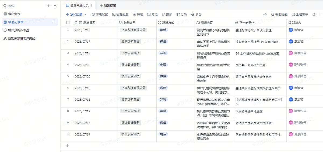Viewport: 323px width, 152px height.
Task: Click the share arrow icon after 生成表单
Action: [x=314, y=15]
